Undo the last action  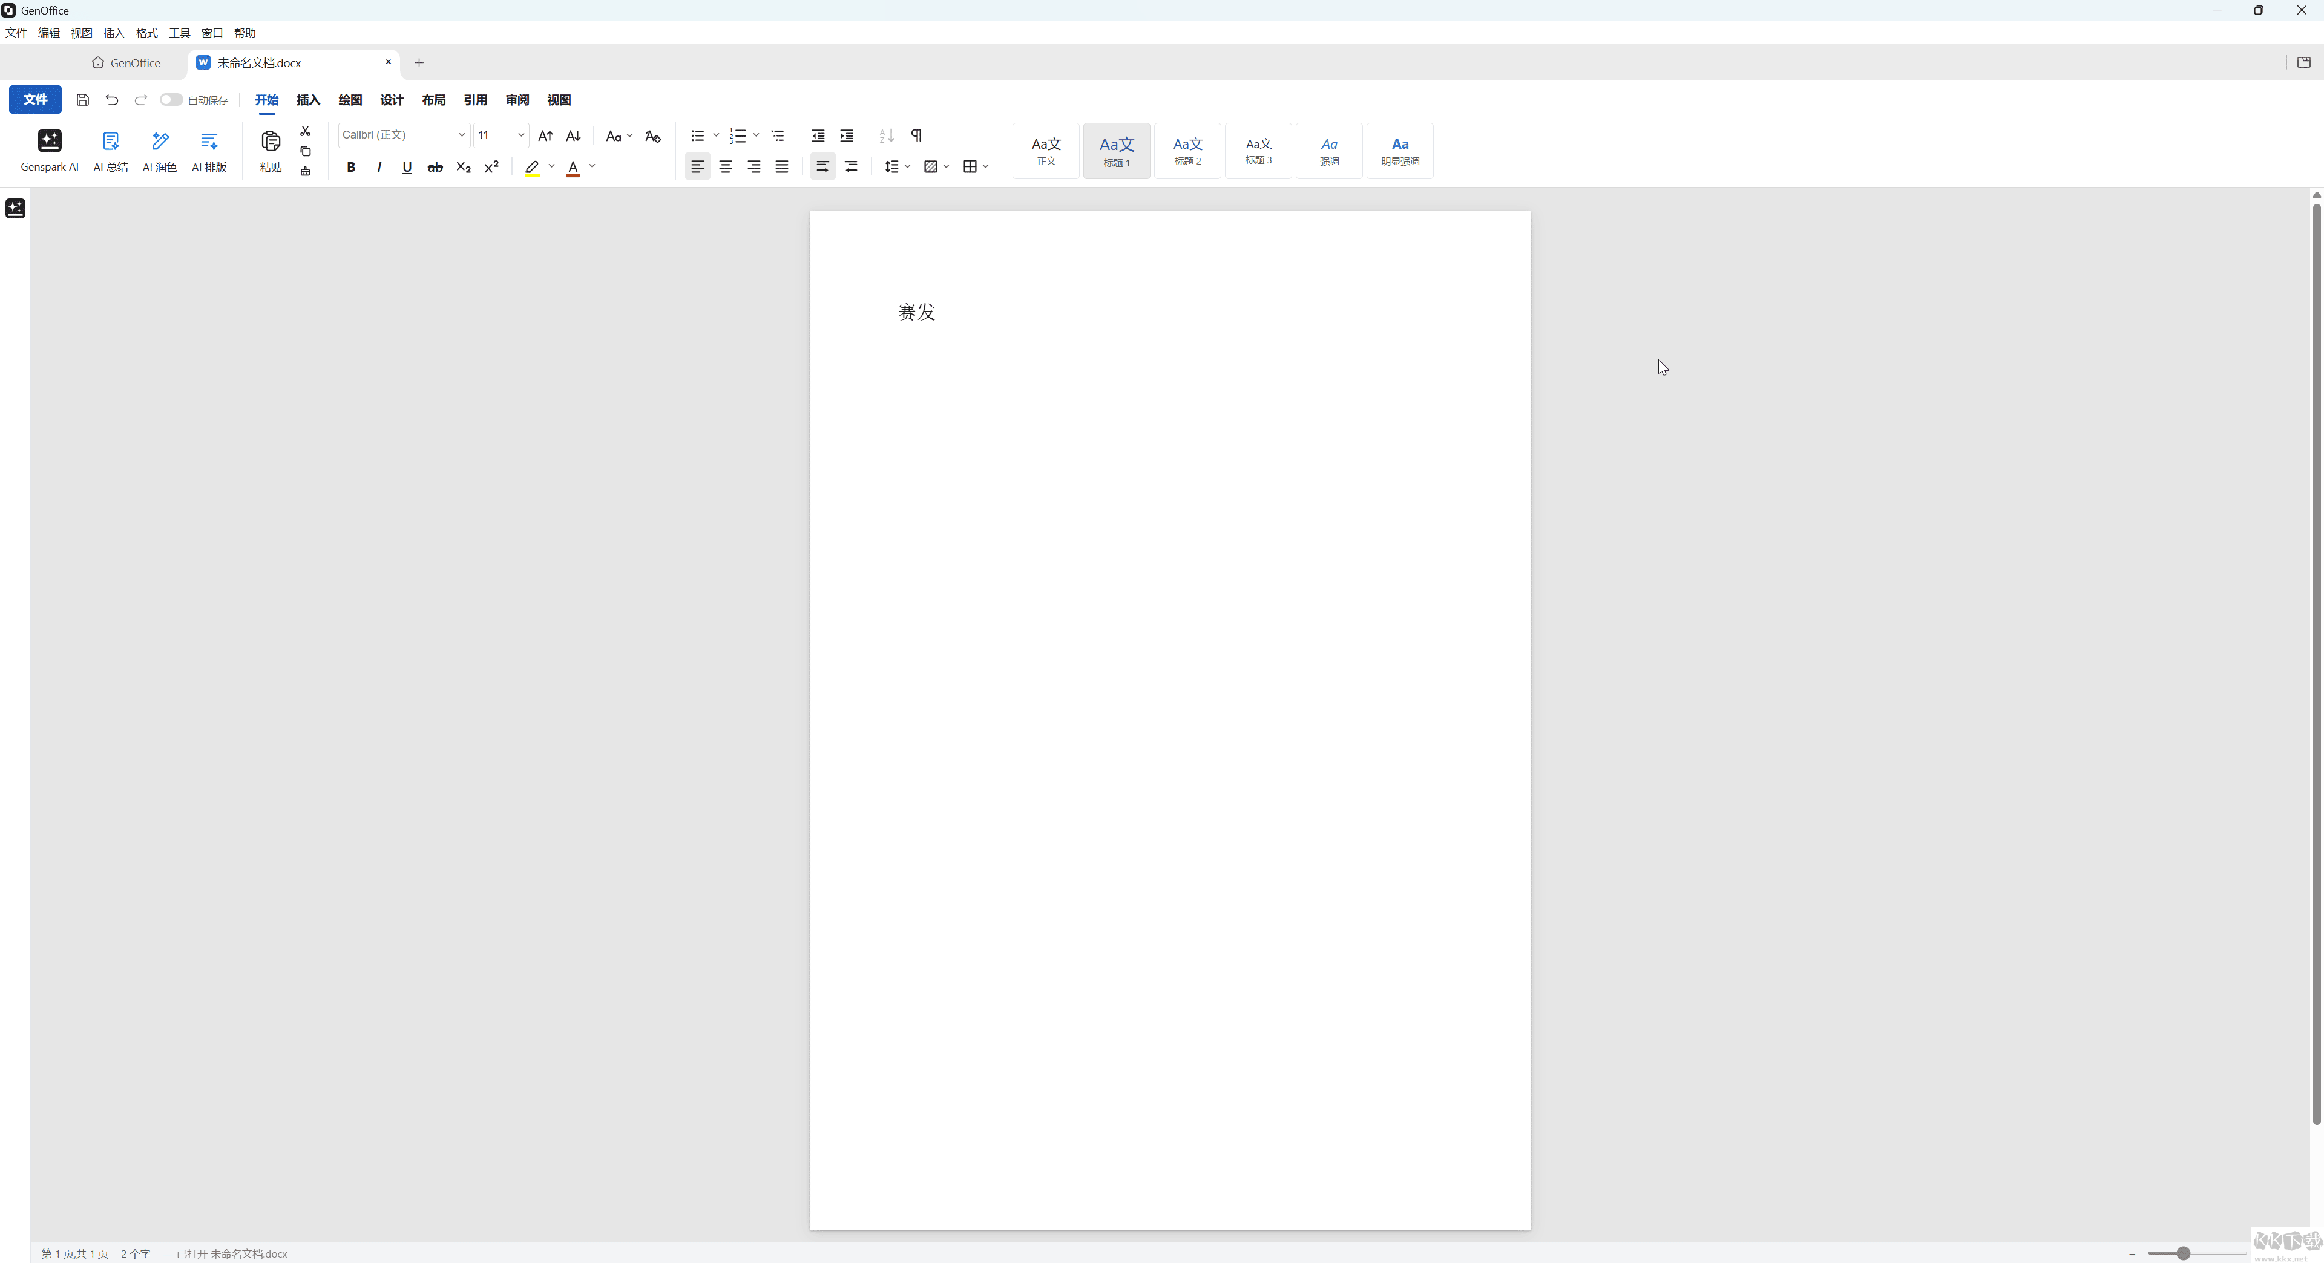coord(112,100)
